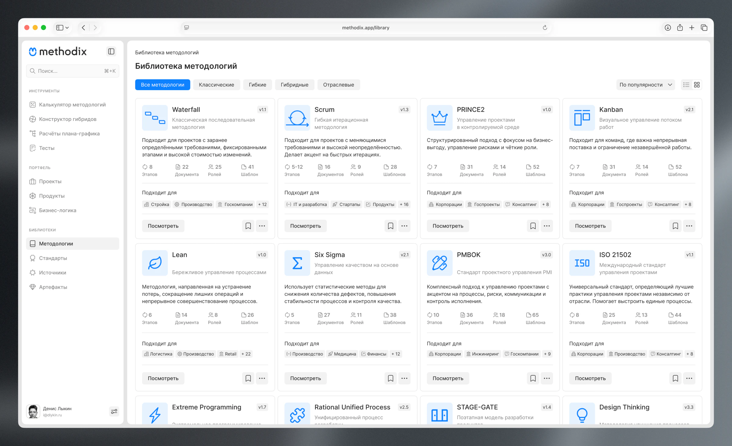Bookmark the Waterfall methodology card
732x446 pixels.
coord(248,226)
